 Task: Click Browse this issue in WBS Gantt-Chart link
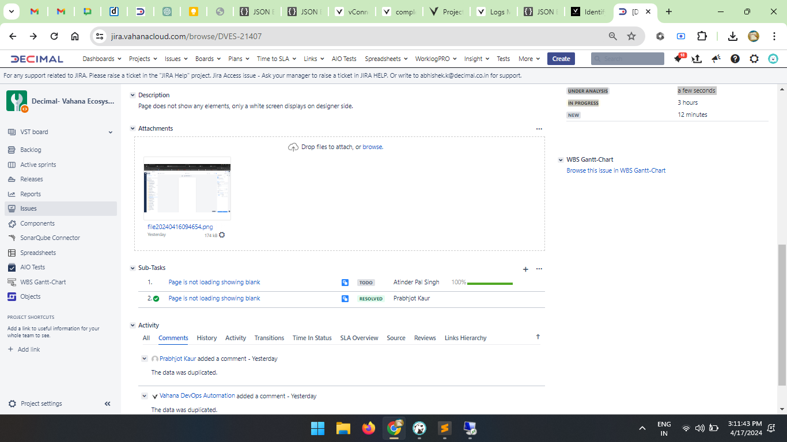616,171
